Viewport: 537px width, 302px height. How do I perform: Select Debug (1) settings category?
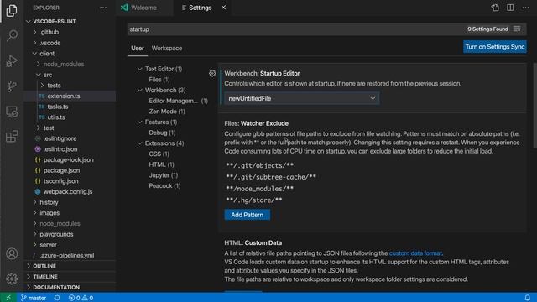(x=162, y=133)
